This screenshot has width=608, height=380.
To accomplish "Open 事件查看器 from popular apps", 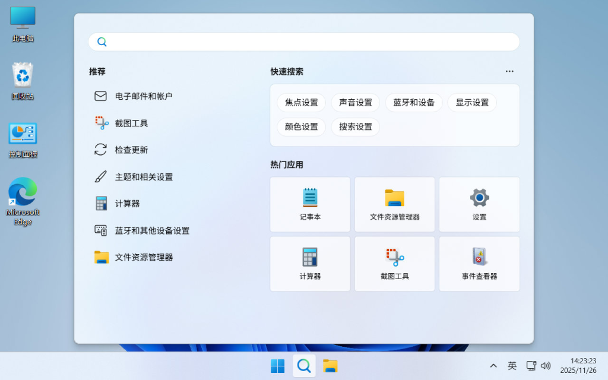I will (x=479, y=264).
